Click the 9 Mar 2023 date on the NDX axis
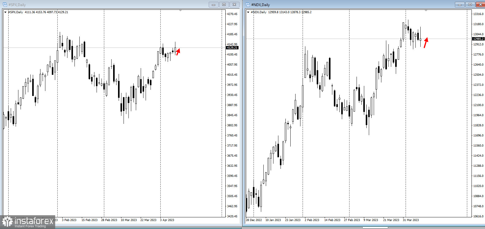Image resolution: width=485 pixels, height=229 pixels. 371,220
